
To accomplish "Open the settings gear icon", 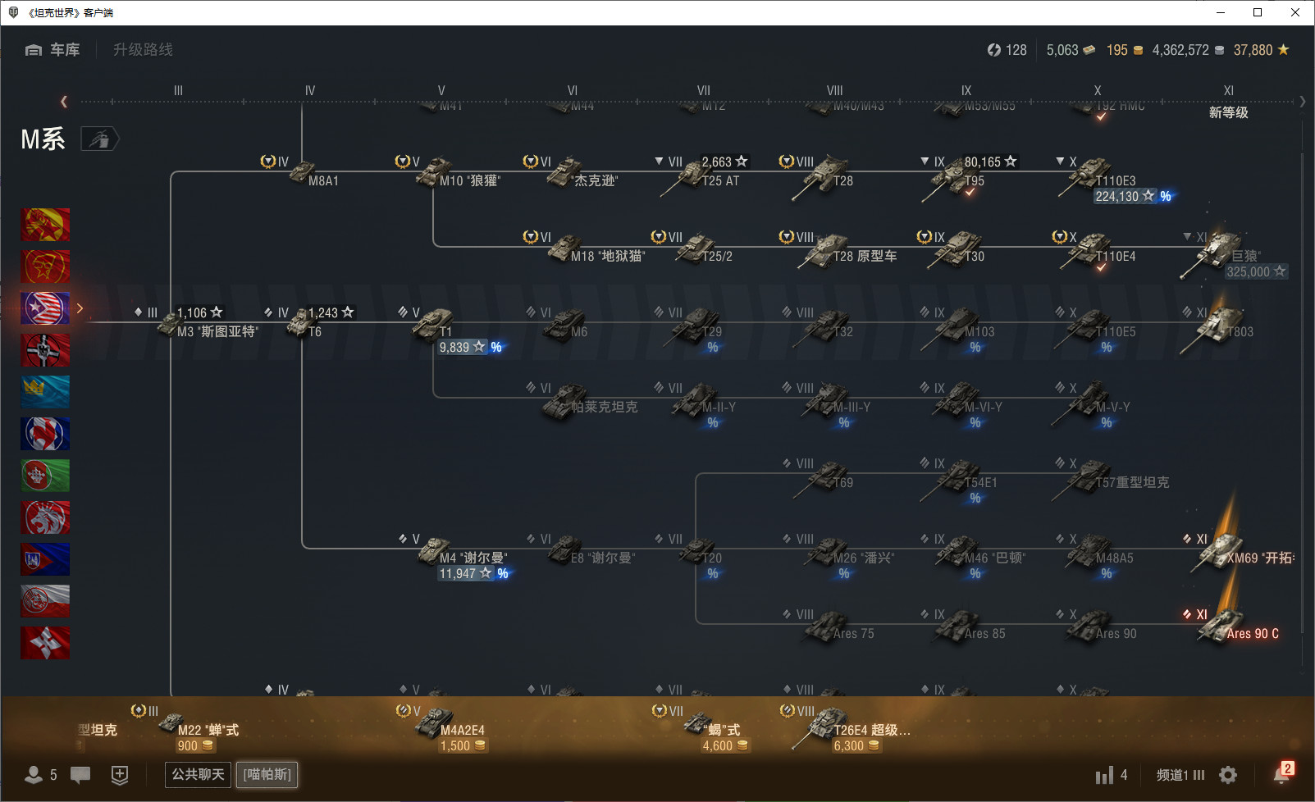I will coord(1228,775).
